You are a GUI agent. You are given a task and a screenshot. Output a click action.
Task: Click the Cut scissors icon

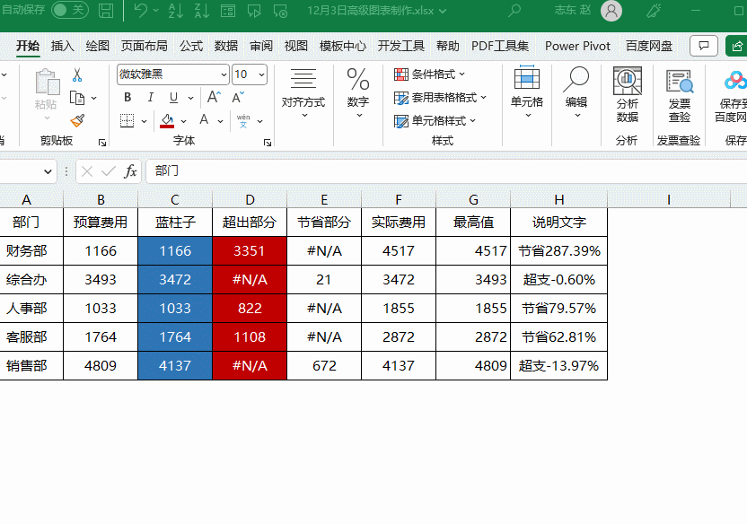click(77, 74)
